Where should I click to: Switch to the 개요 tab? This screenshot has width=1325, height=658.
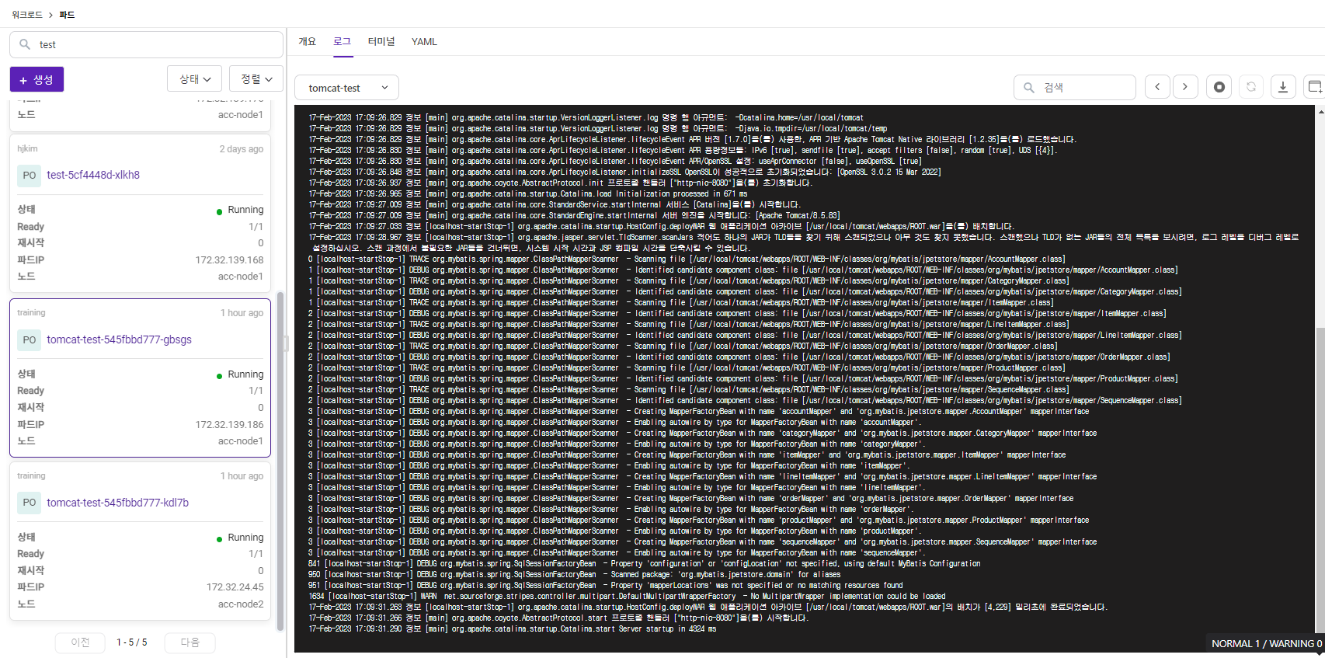click(x=308, y=42)
